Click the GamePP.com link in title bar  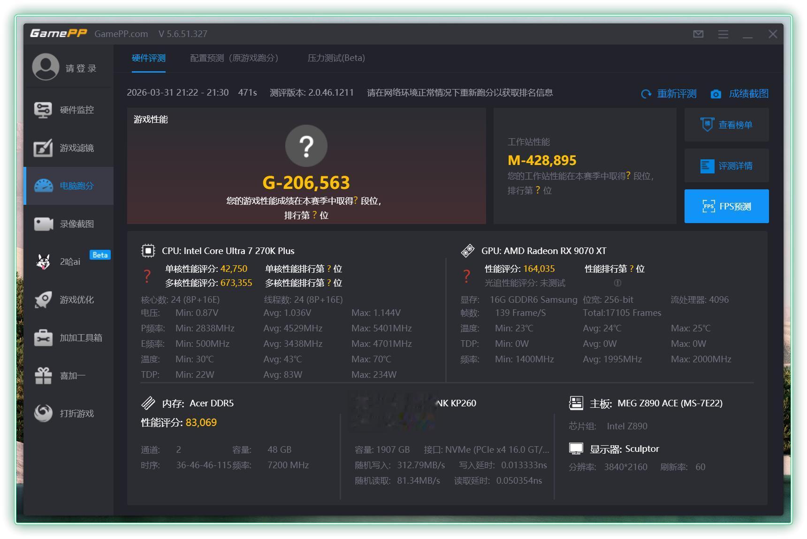click(121, 34)
